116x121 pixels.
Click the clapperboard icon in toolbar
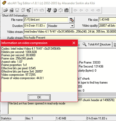coord(67,10)
